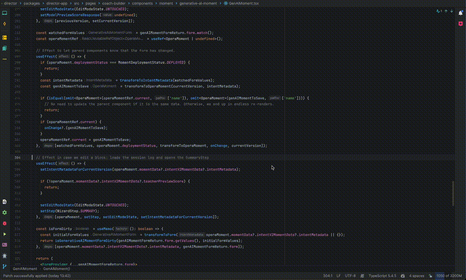Viewport: 466px width, 280px height.
Task: Select the moment breadcrumb
Action: point(166,3)
